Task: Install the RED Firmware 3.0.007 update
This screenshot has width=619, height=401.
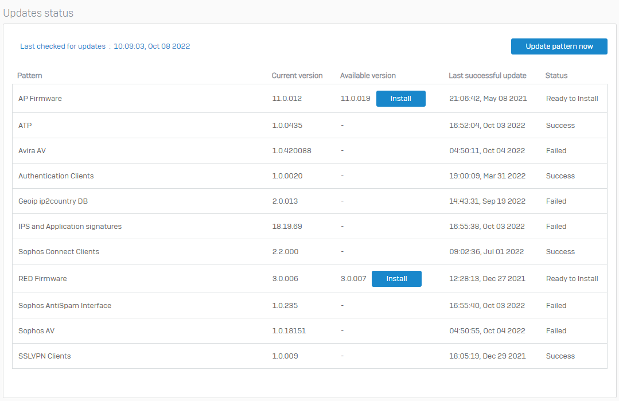Action: coord(396,279)
